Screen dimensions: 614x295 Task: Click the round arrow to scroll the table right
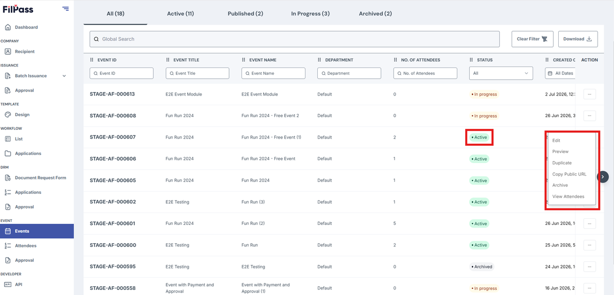click(x=603, y=176)
